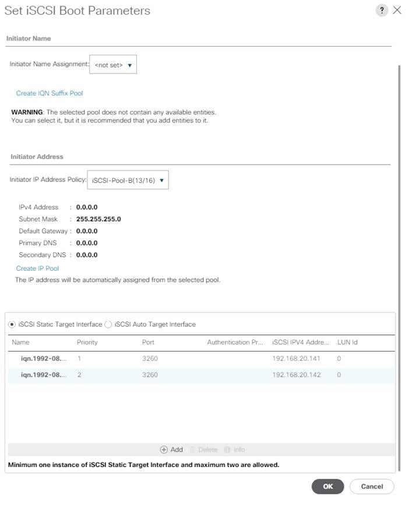Image resolution: width=408 pixels, height=505 pixels.
Task: Click the Cancel button
Action: point(372,486)
